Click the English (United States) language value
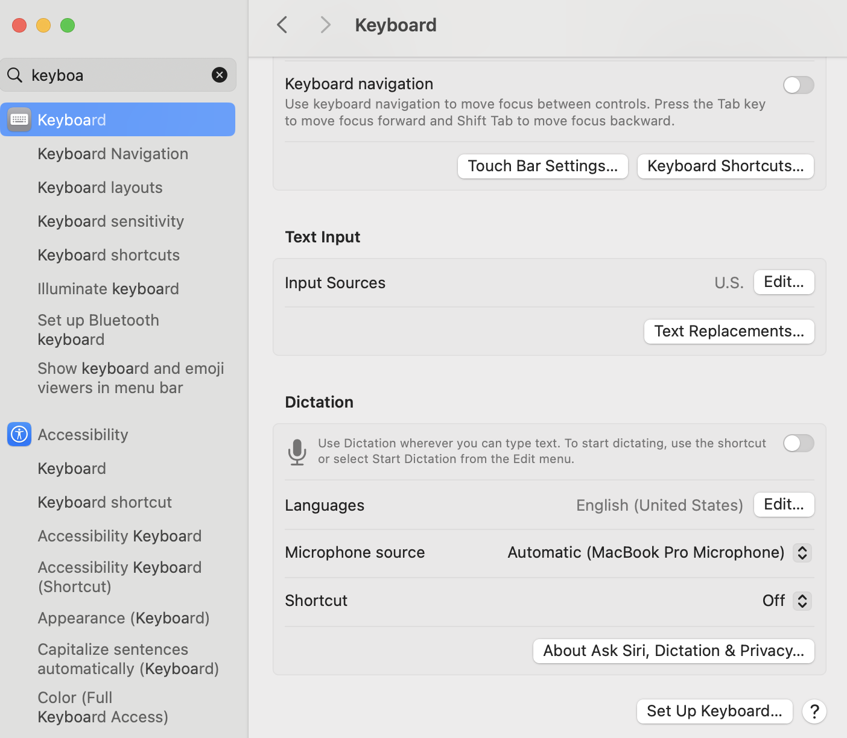The width and height of the screenshot is (847, 738). [x=659, y=505]
